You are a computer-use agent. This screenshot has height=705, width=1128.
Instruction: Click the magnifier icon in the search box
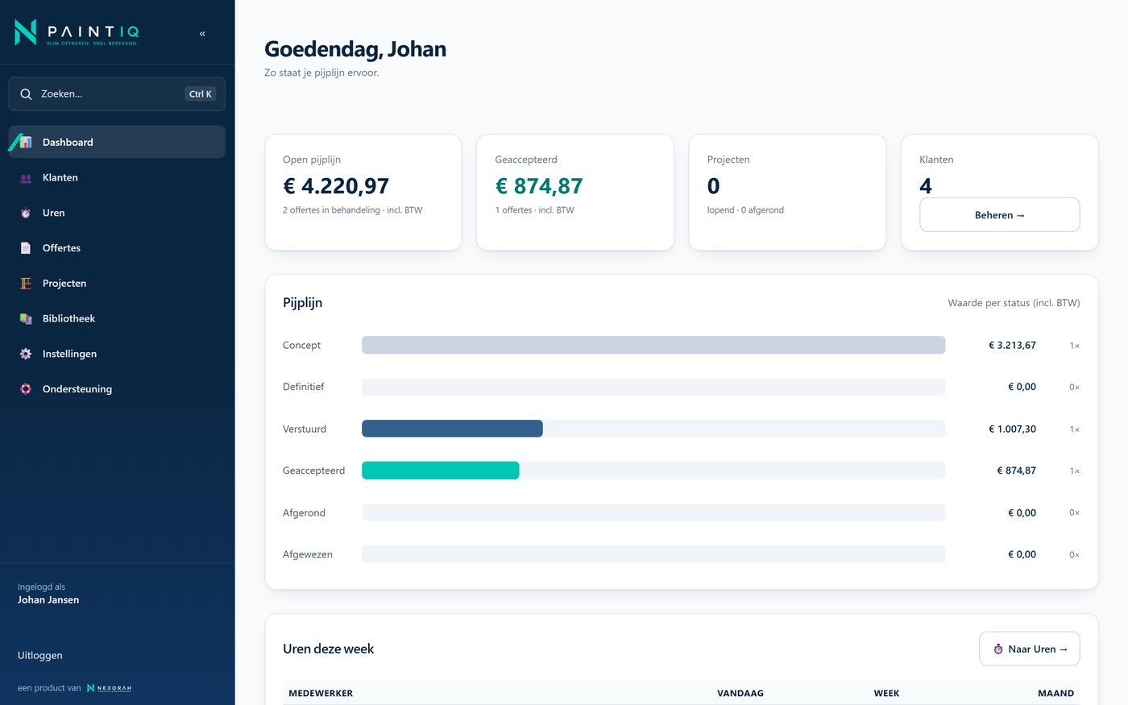point(26,94)
